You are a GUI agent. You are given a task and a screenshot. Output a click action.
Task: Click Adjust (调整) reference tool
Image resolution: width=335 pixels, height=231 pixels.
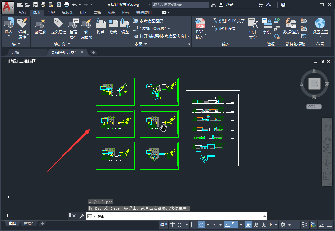pos(125,26)
